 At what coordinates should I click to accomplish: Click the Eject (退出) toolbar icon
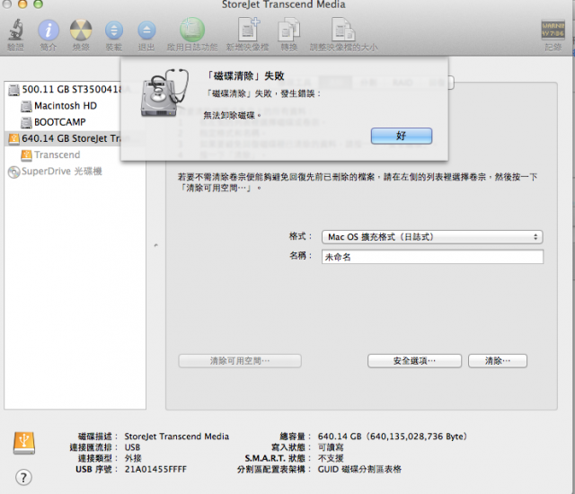tap(146, 31)
